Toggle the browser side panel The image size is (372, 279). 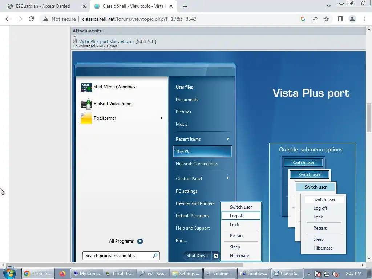click(x=341, y=19)
